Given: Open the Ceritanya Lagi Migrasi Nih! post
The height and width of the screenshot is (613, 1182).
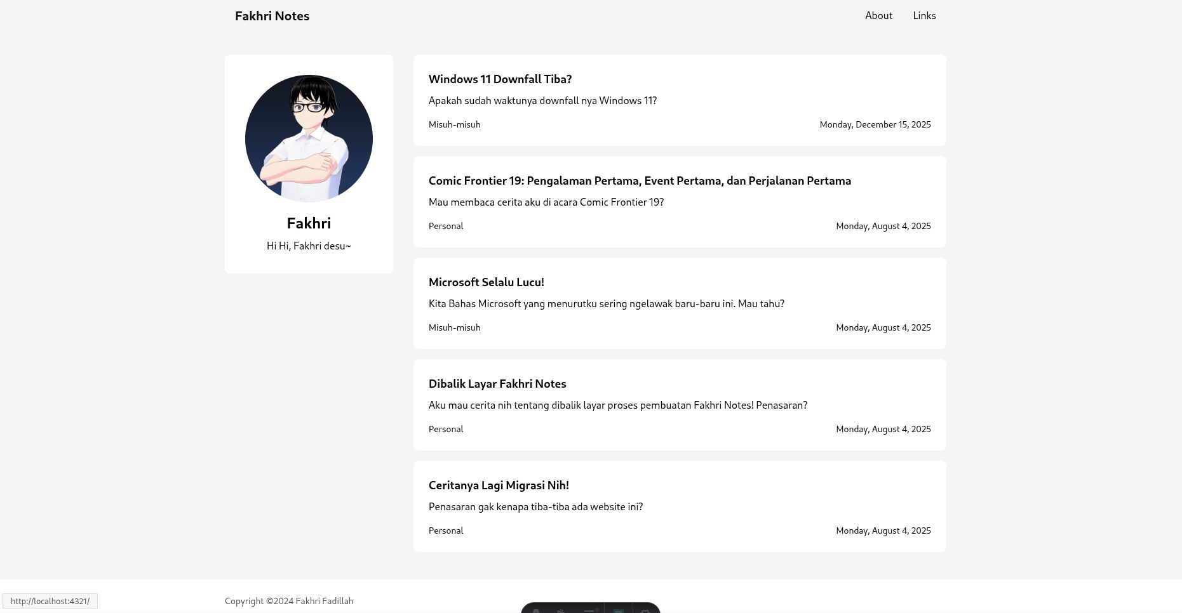Looking at the screenshot, I should point(499,485).
